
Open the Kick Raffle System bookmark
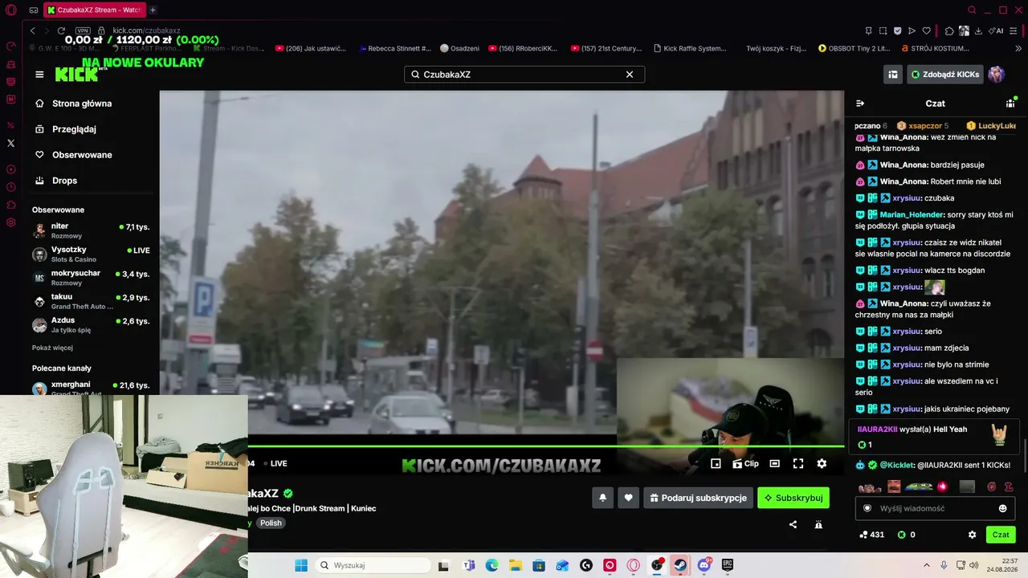point(691,48)
